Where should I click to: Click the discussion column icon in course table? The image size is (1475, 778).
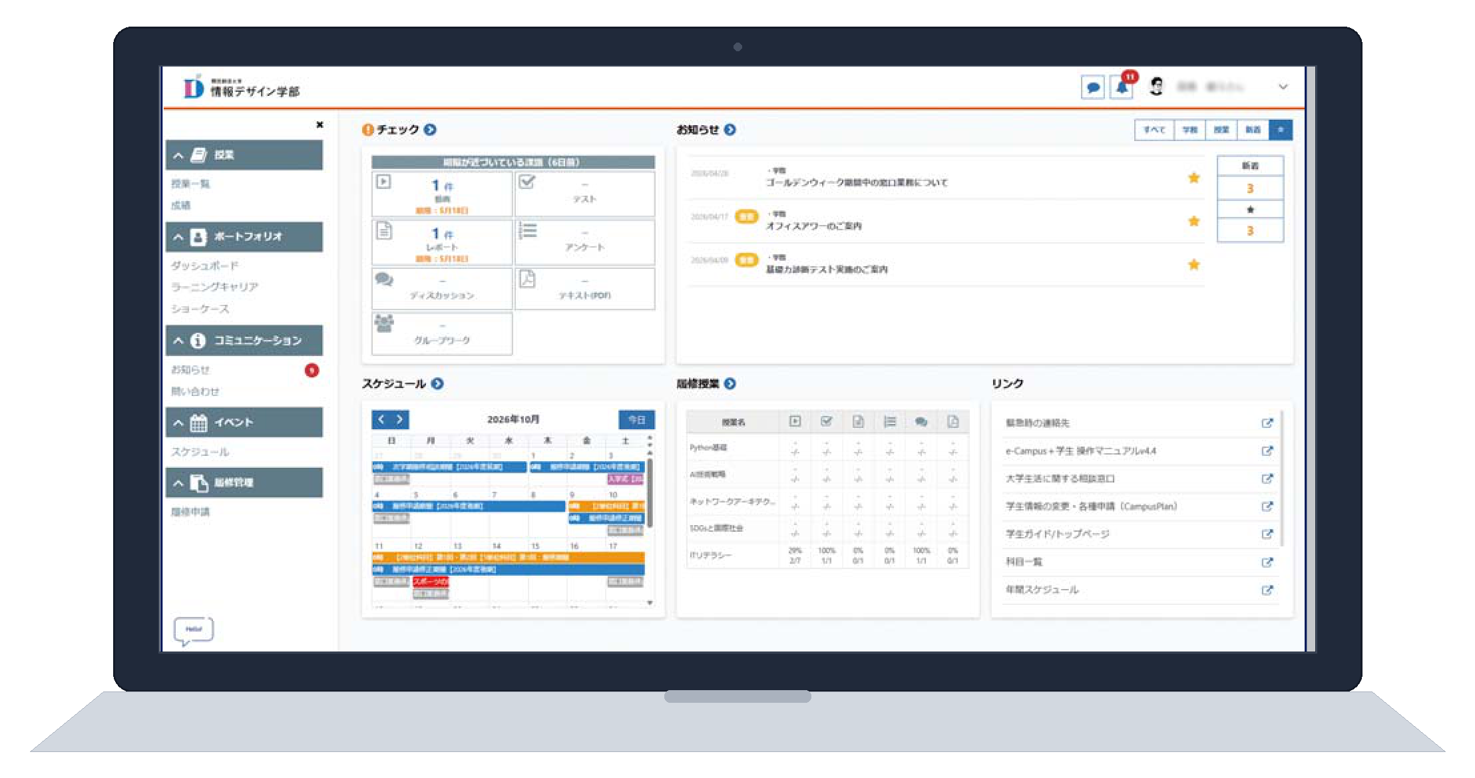point(921,421)
